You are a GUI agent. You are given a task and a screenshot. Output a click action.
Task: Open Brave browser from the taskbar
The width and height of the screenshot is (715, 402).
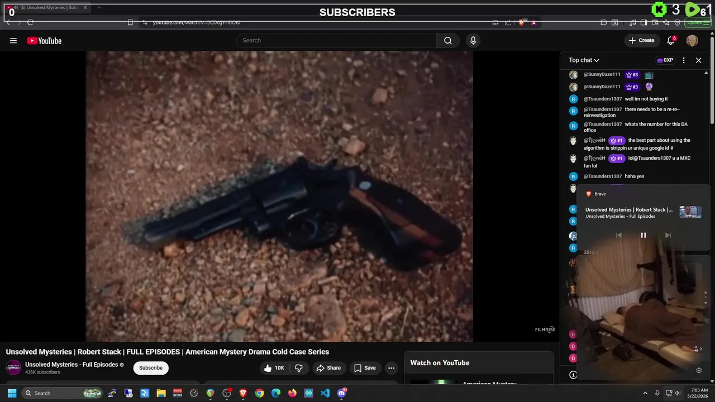pos(243,393)
